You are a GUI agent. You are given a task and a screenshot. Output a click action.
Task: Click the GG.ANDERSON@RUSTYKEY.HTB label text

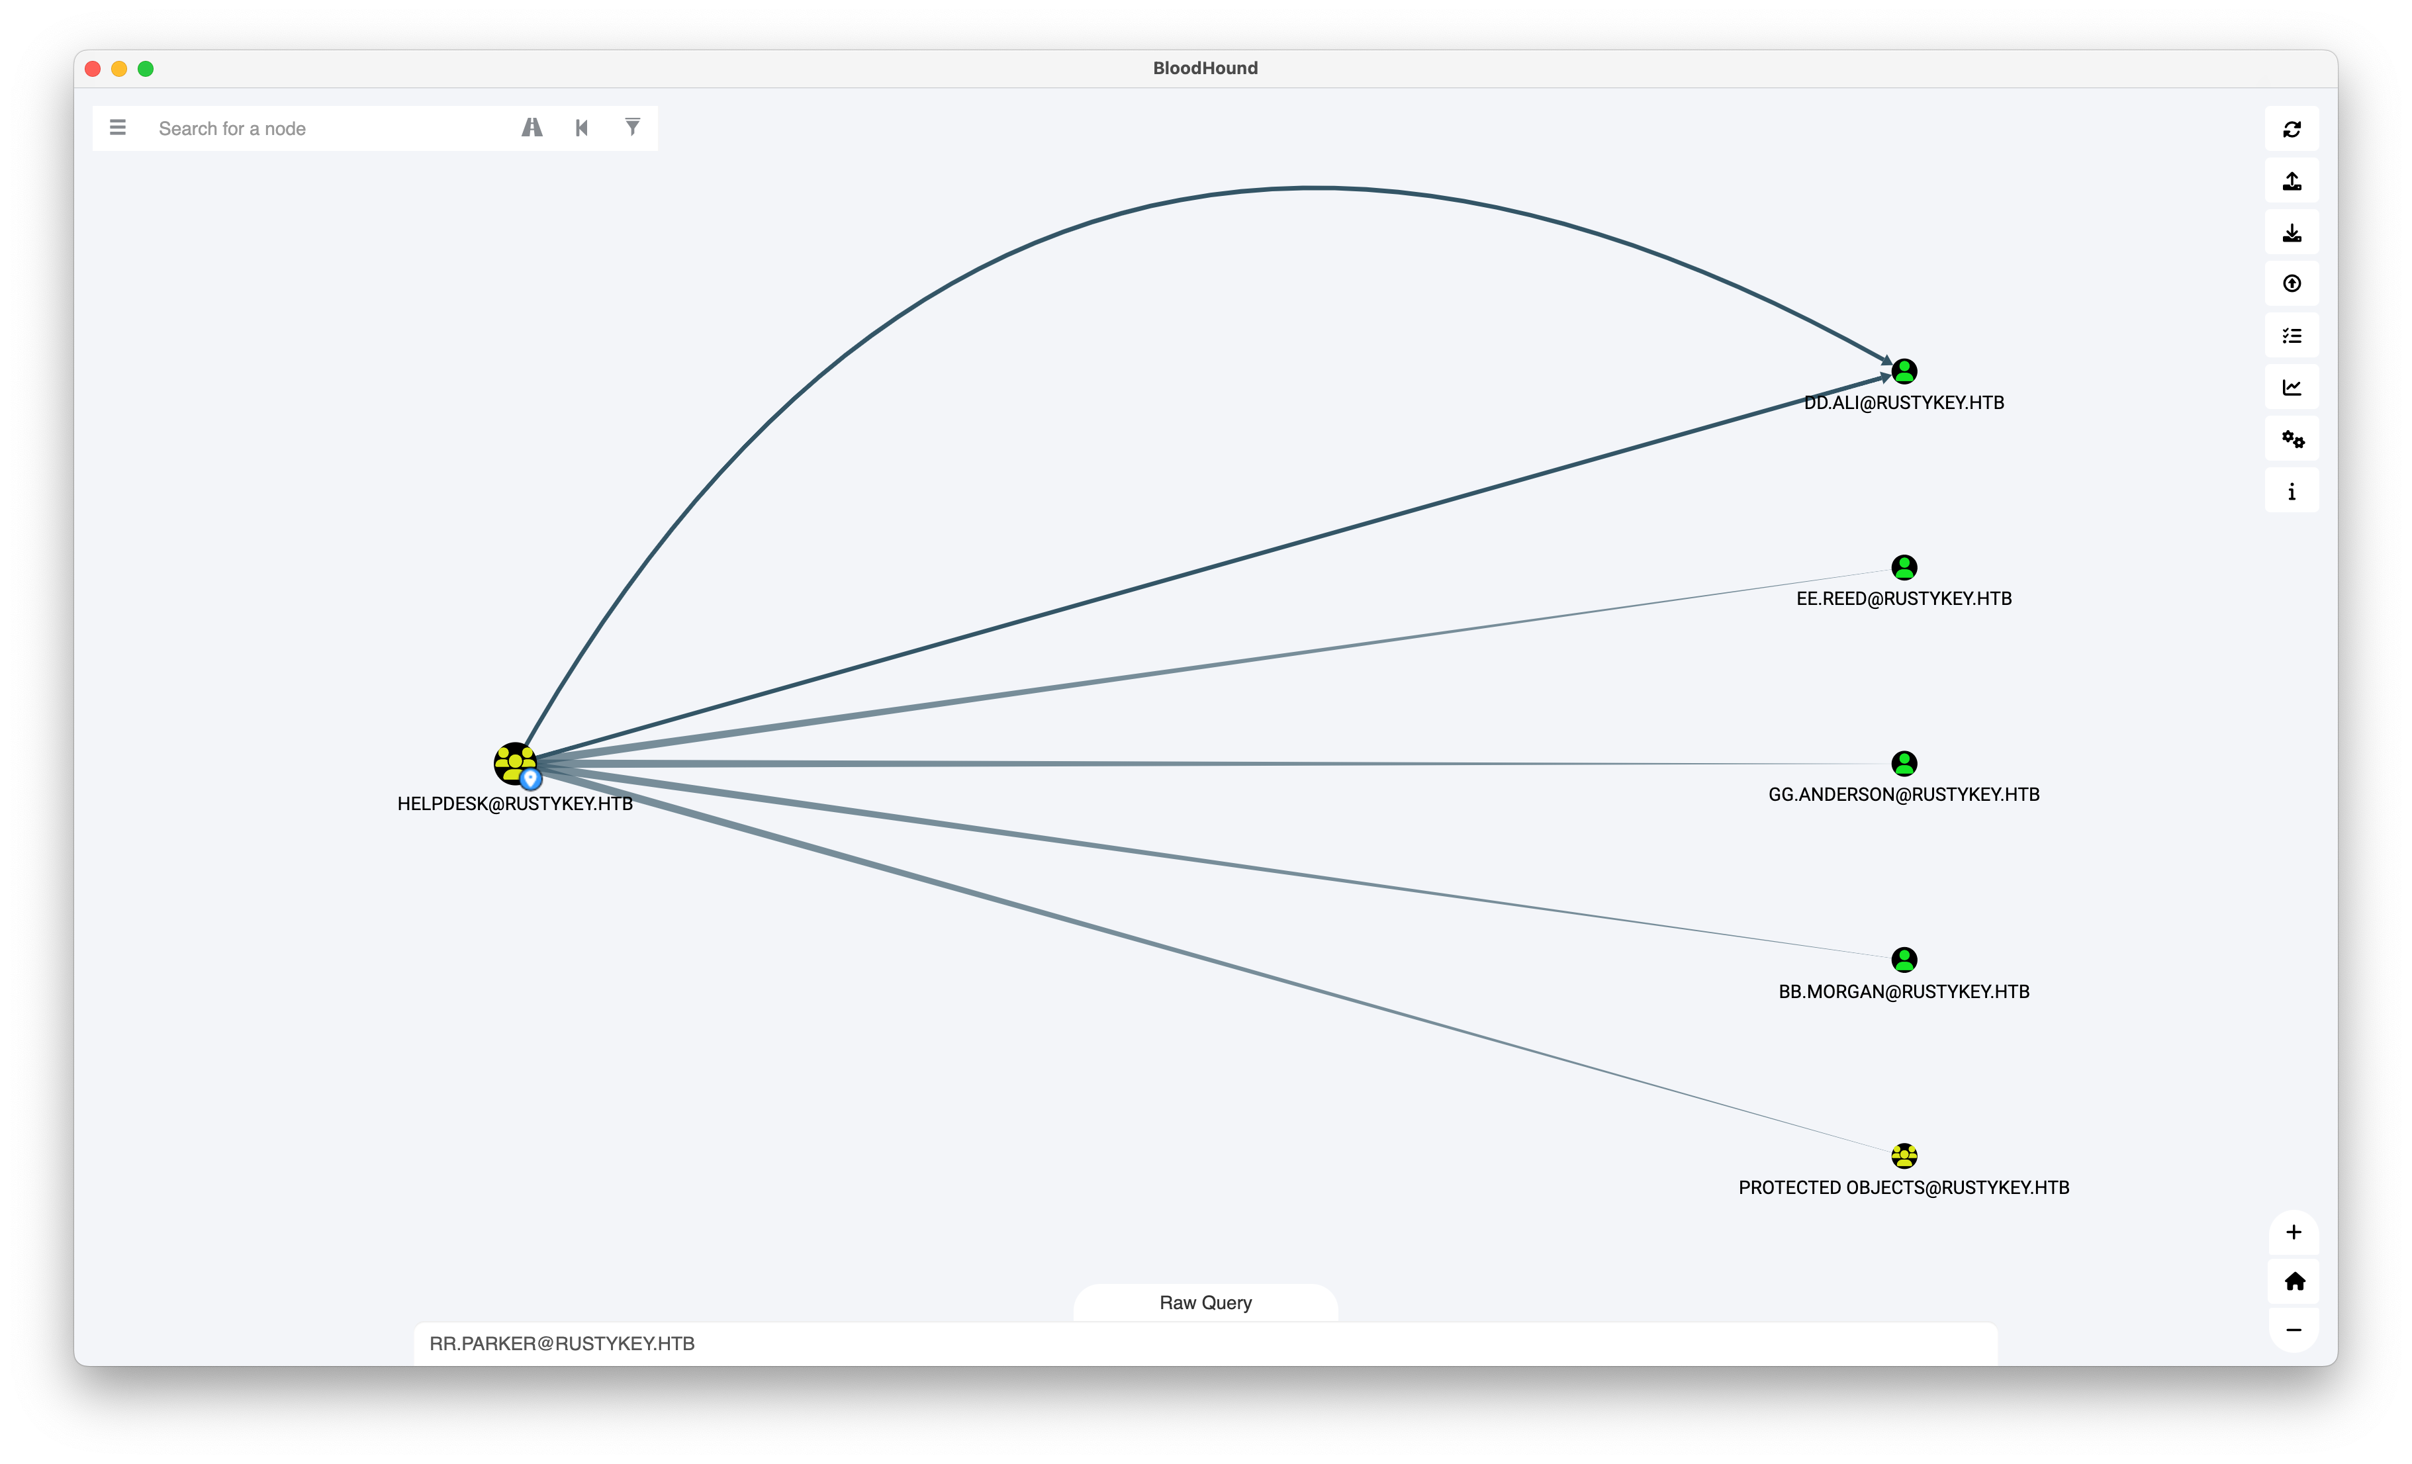[x=1904, y=795]
